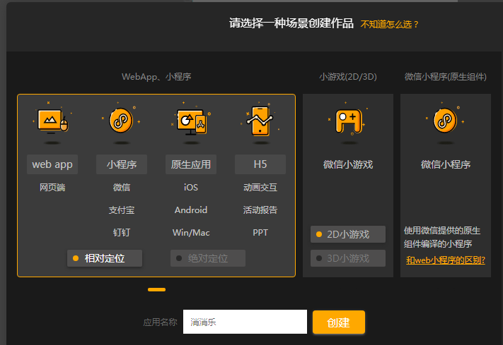This screenshot has width=503, height=345.
Task: Click the 请选择一种场景创建作品 title
Action: click(x=291, y=23)
